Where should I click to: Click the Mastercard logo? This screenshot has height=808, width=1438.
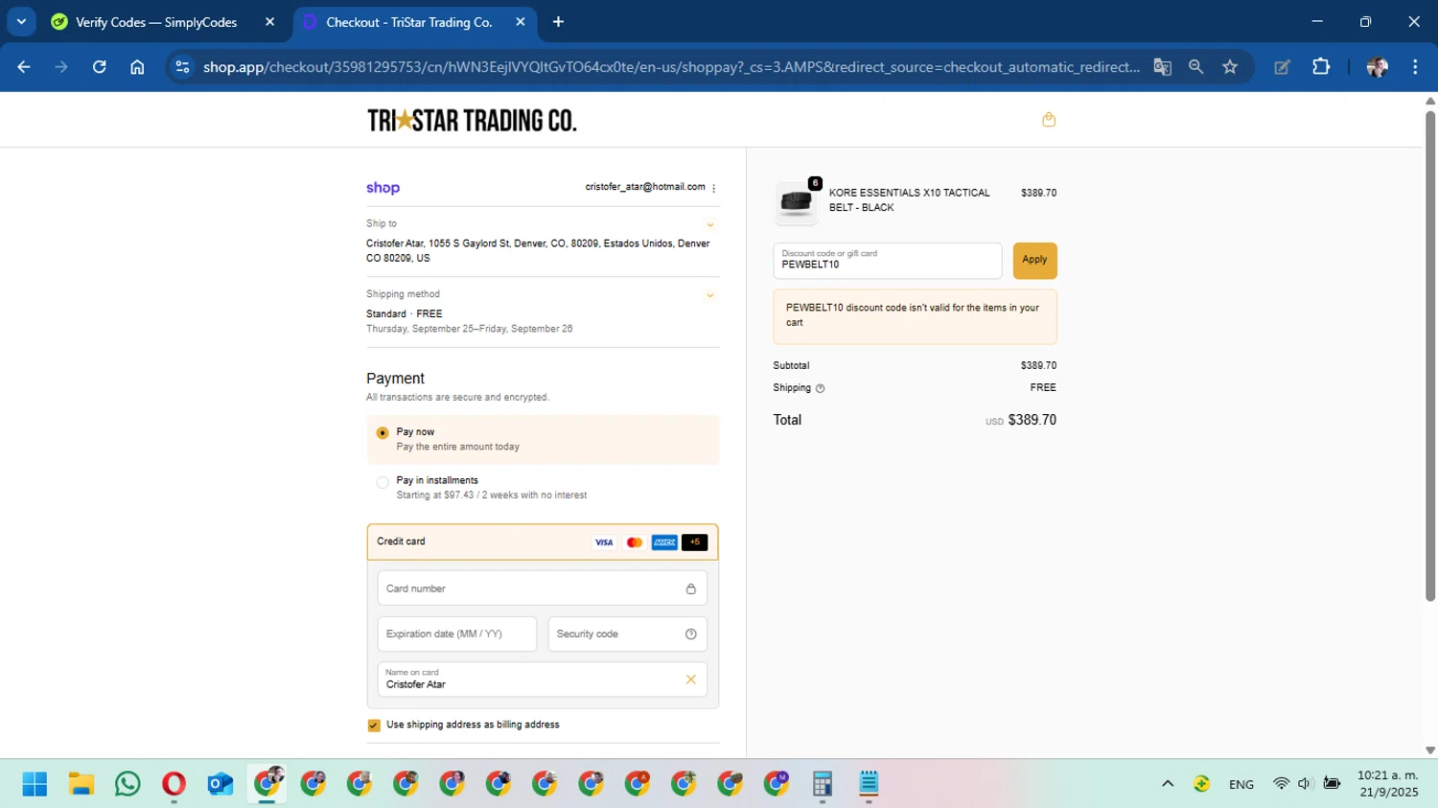coord(634,543)
